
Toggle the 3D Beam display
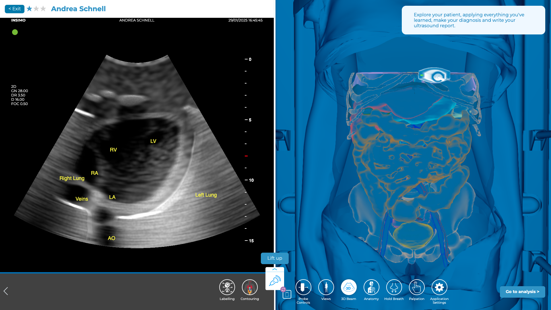point(349,287)
